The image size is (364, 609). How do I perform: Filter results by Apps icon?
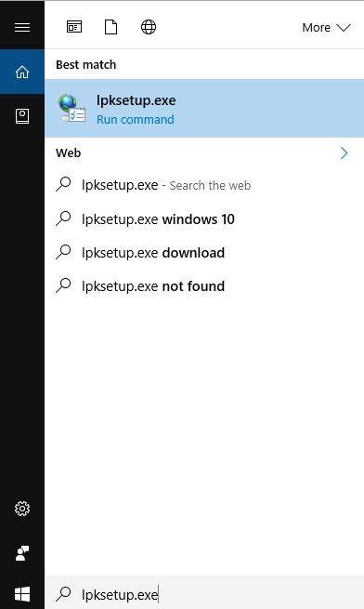[x=74, y=27]
